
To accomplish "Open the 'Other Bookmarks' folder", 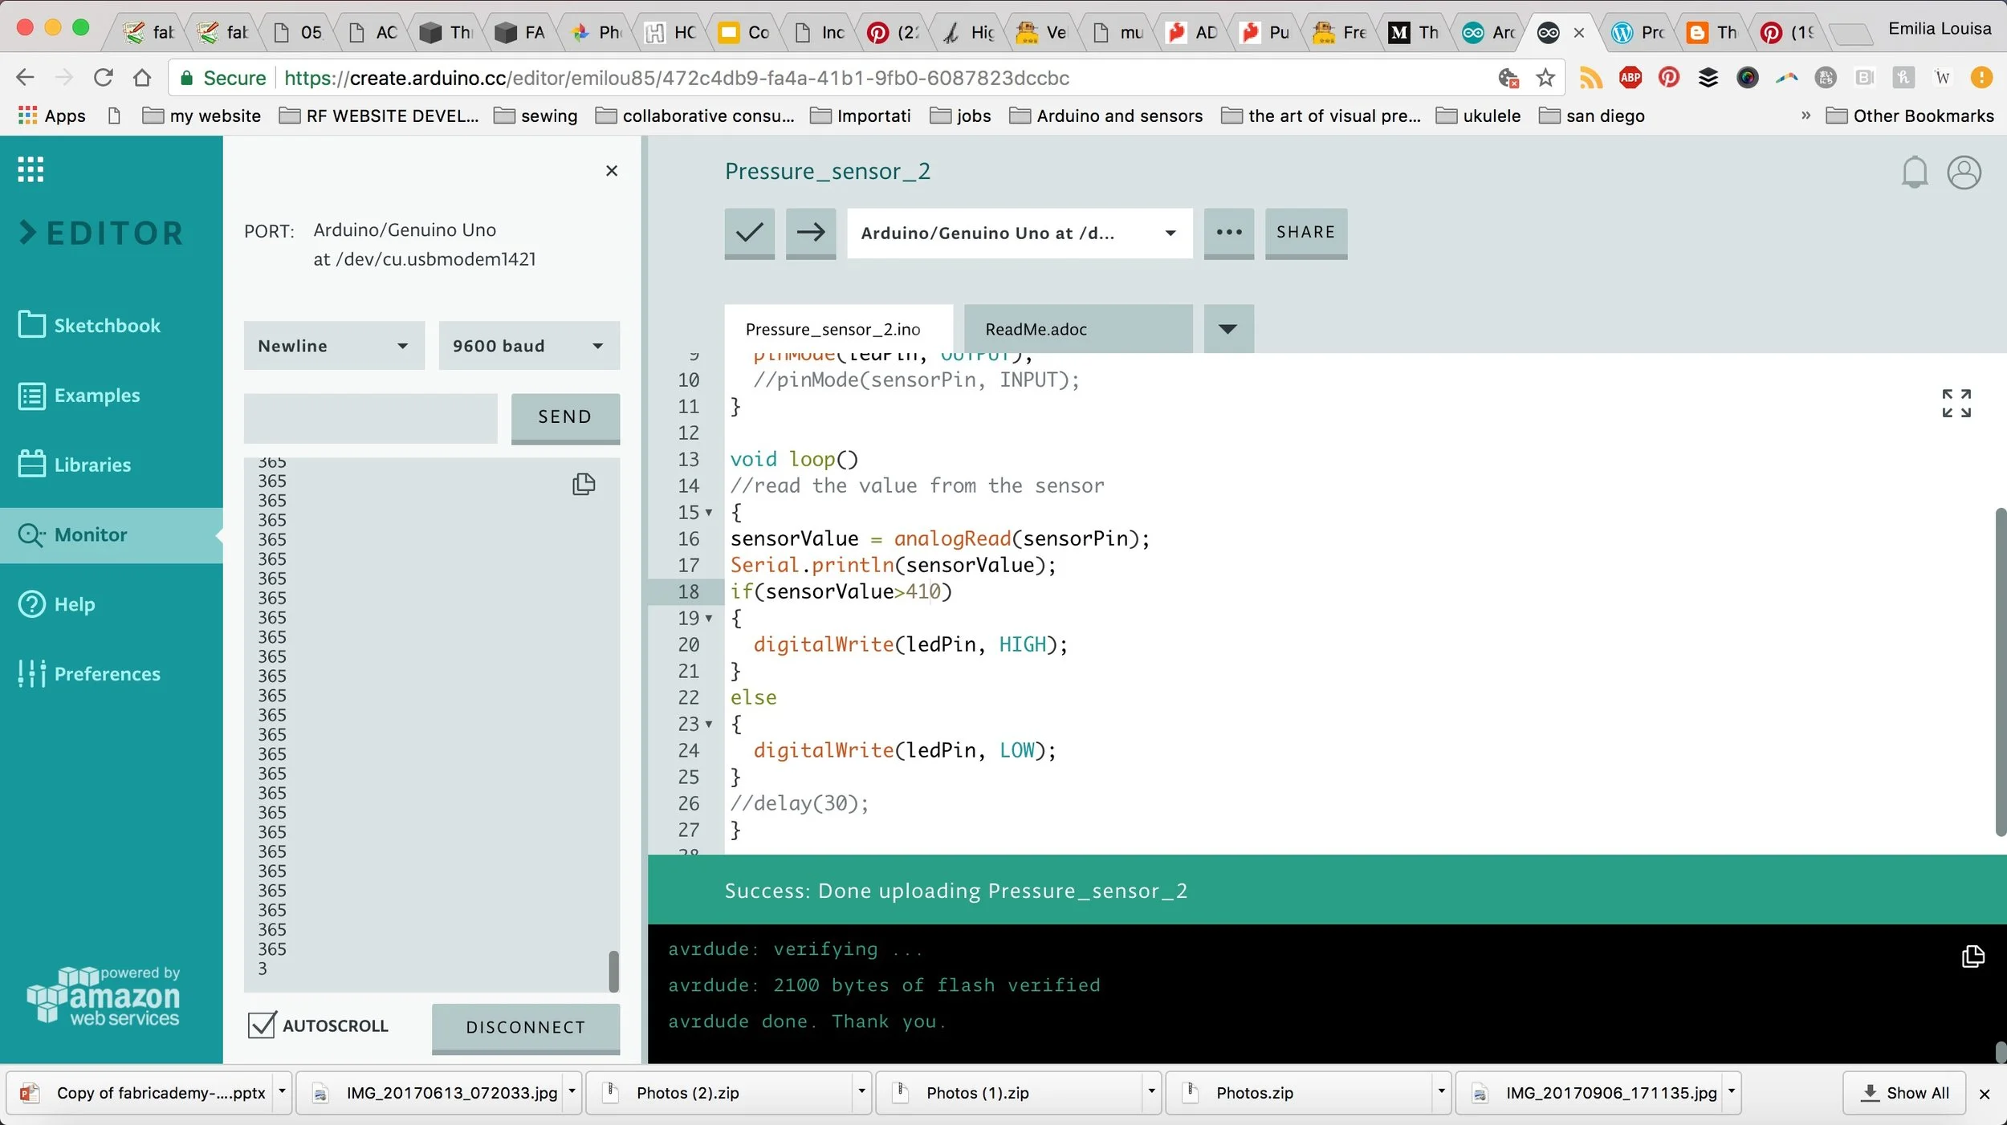I will pyautogui.click(x=1910, y=116).
